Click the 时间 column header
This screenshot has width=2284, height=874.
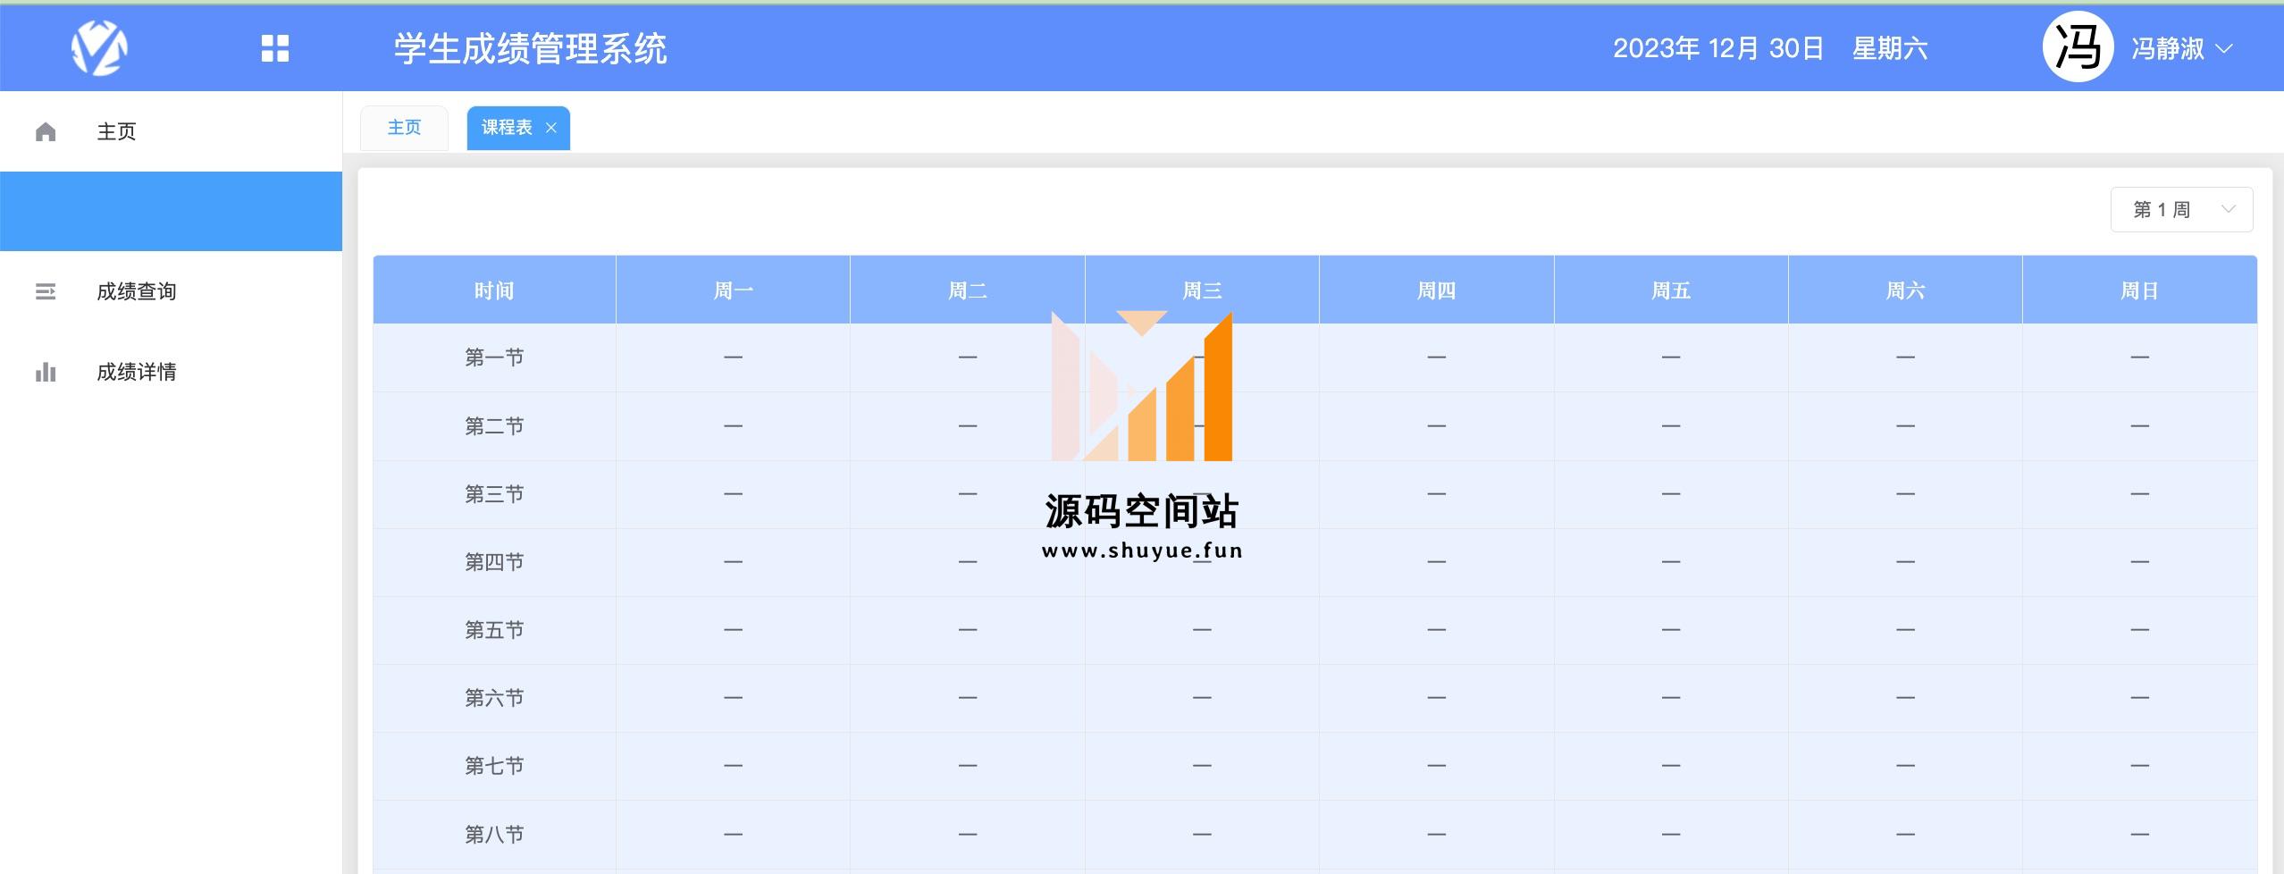pyautogui.click(x=494, y=290)
